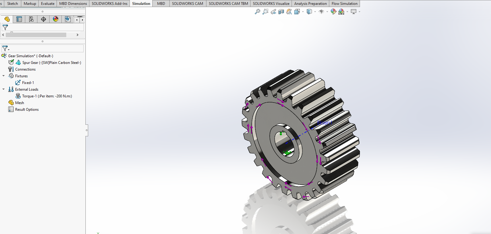Viewport: 491px width, 234px height.
Task: Click Zoom to Area icon
Action: [265, 12]
